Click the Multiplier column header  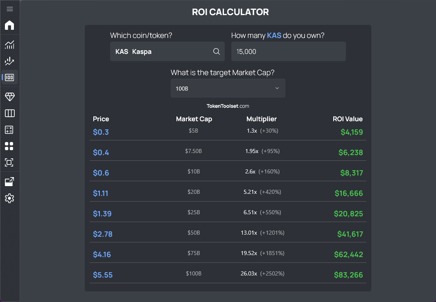tap(261, 119)
